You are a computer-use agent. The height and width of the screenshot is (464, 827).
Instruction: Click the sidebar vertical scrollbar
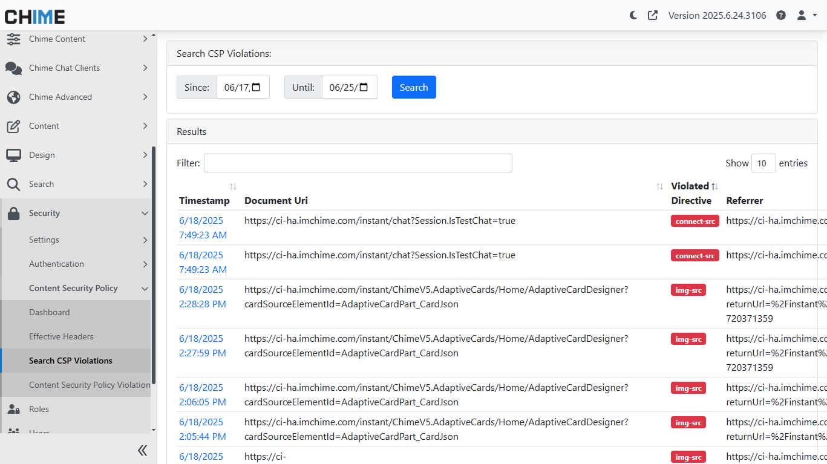point(154,265)
